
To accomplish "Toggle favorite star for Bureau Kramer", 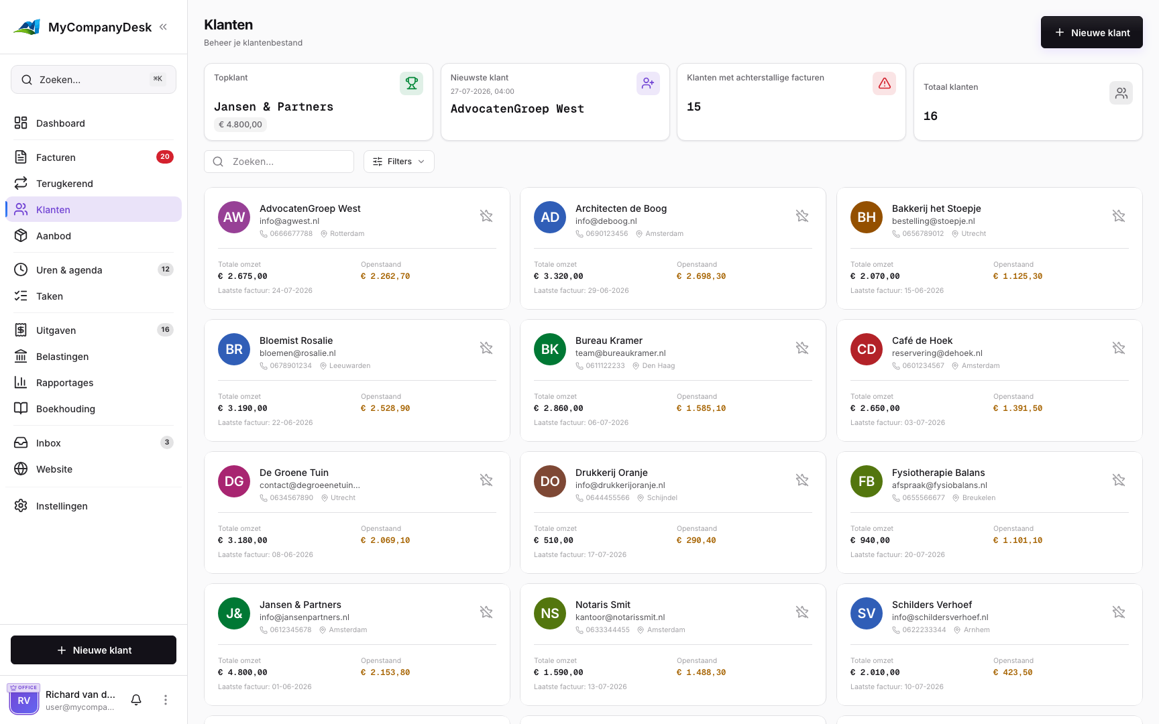I will tap(802, 348).
